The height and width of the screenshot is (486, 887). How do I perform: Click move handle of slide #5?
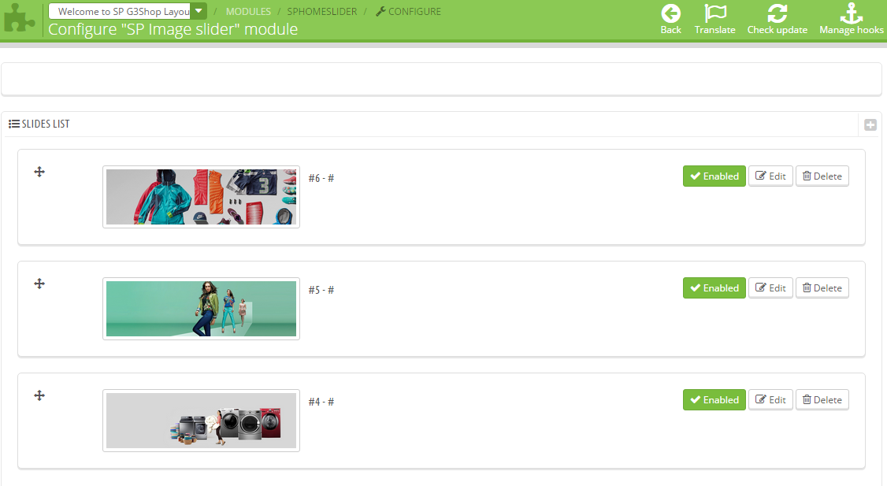pos(39,284)
